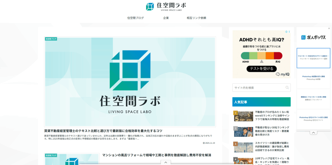The height and width of the screenshot is (165, 332).
Task: Click the 求人ボックス logo in side ad
Action: [313, 37]
